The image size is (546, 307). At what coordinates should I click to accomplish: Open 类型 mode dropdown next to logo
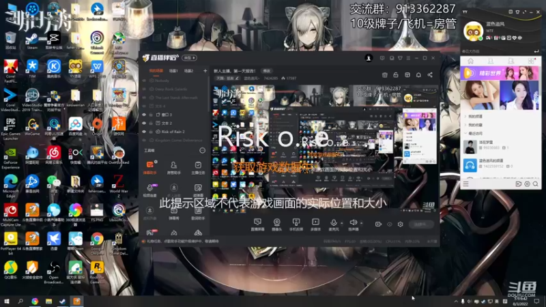pyautogui.click(x=190, y=58)
